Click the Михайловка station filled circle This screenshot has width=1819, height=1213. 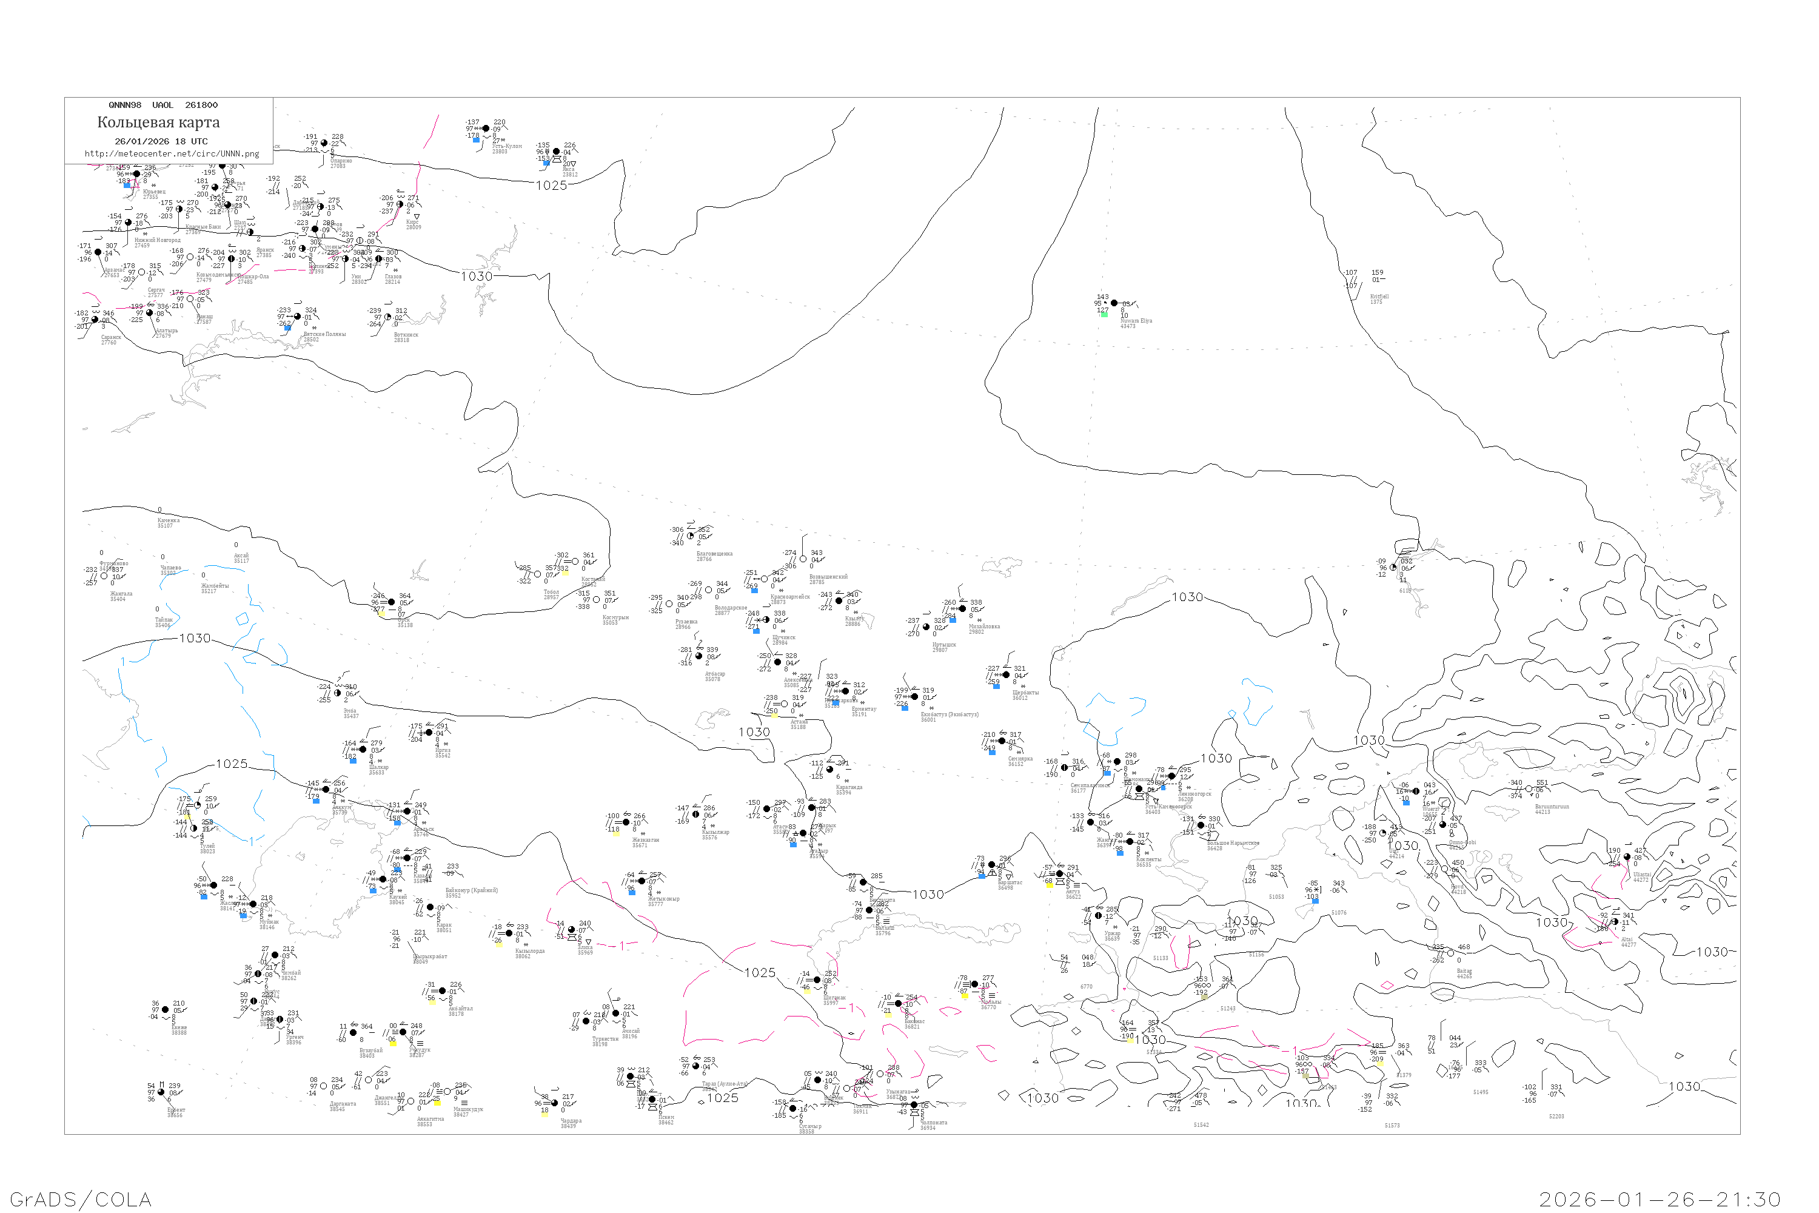[x=963, y=609]
